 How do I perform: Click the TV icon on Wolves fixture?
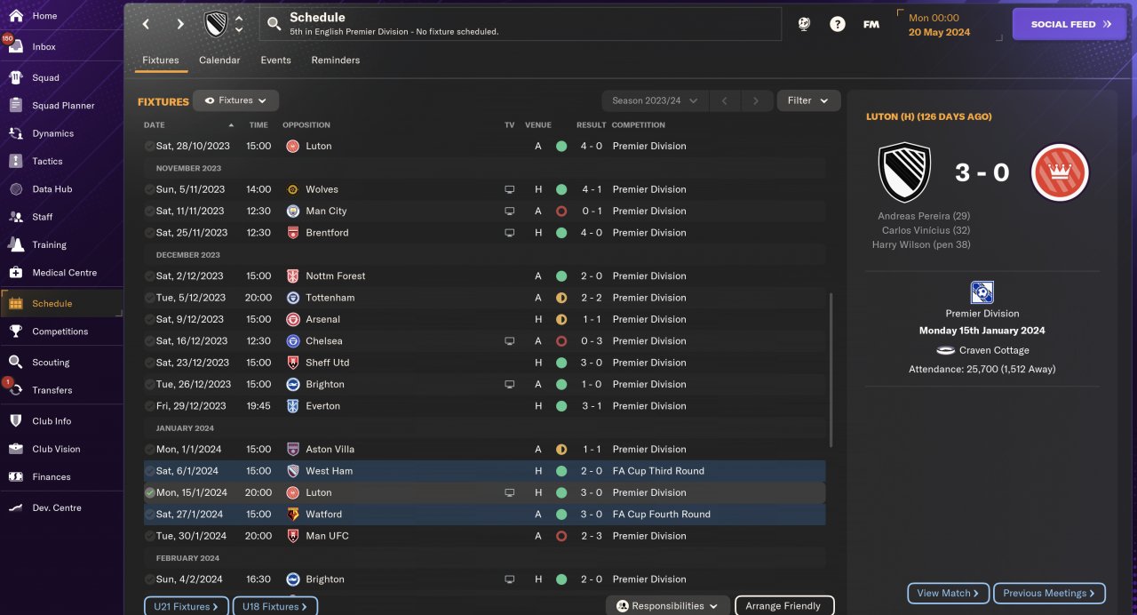click(509, 189)
